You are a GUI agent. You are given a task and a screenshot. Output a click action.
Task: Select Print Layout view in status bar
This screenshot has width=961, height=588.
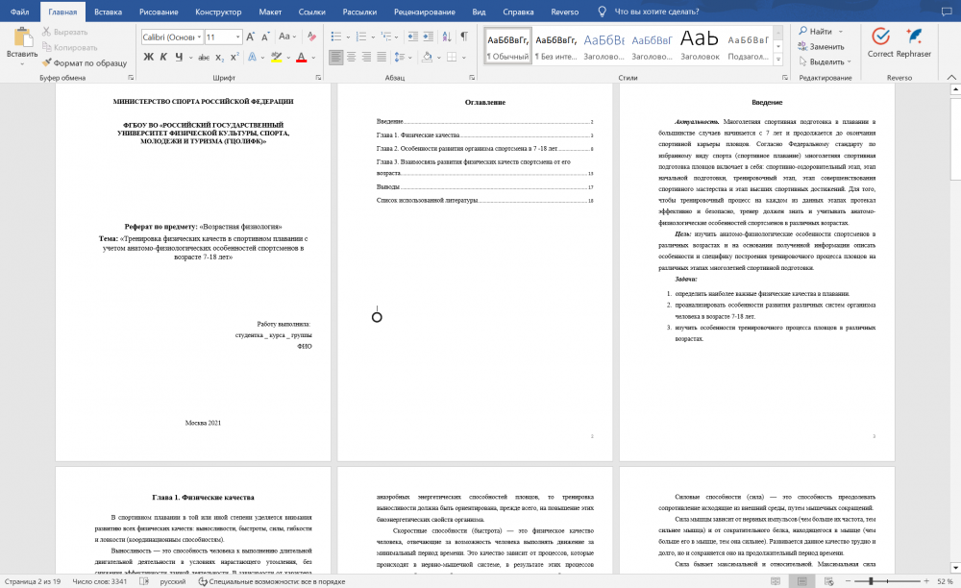[802, 581]
